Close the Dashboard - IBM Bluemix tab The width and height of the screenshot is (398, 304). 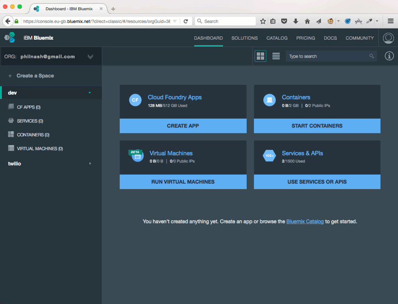(x=101, y=9)
